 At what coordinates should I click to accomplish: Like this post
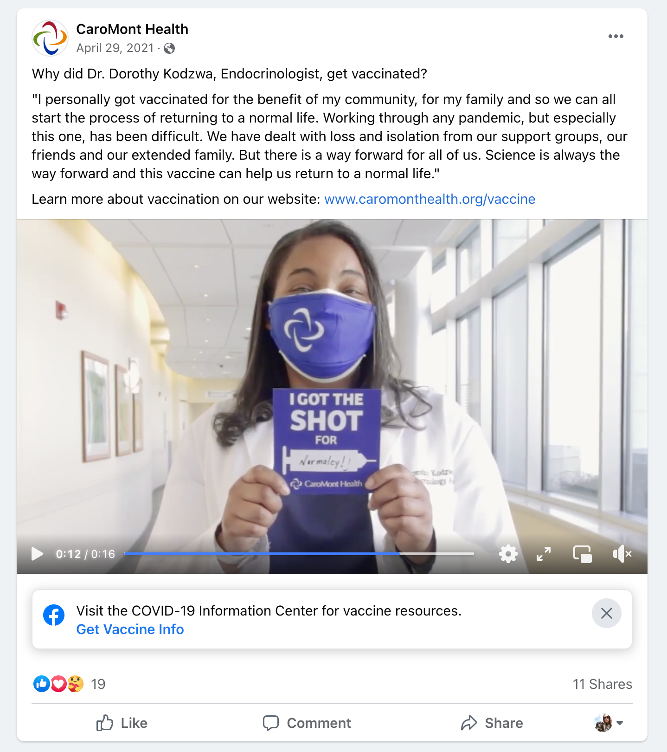122,723
